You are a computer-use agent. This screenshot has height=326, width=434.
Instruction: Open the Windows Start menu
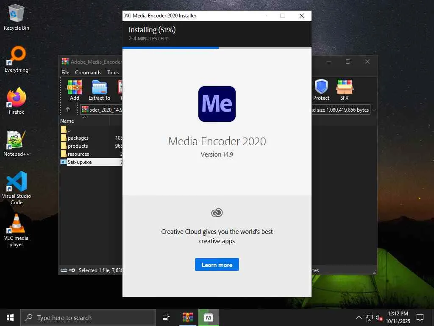coord(10,318)
